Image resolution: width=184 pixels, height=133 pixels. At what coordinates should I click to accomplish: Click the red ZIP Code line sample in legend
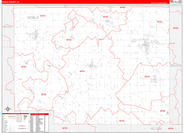[12, 118]
